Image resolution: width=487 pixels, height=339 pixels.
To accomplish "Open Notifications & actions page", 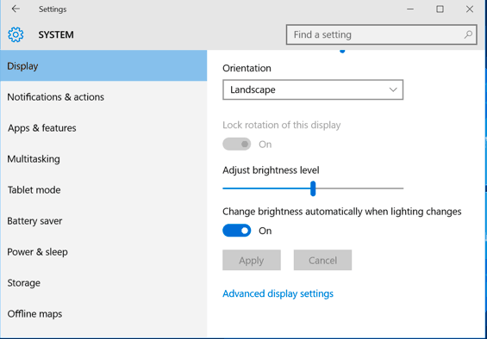I will [103, 96].
